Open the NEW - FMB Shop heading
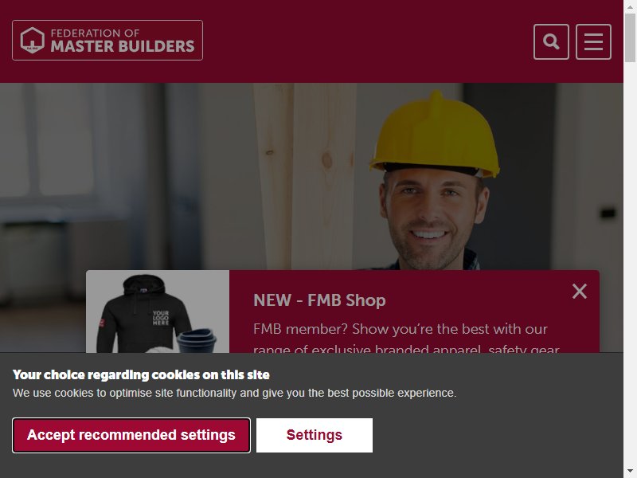 tap(319, 300)
